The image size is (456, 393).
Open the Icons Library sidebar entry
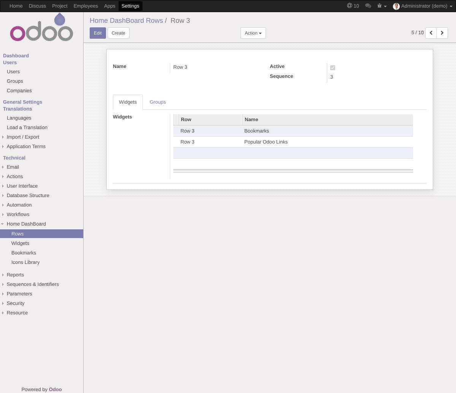click(25, 262)
